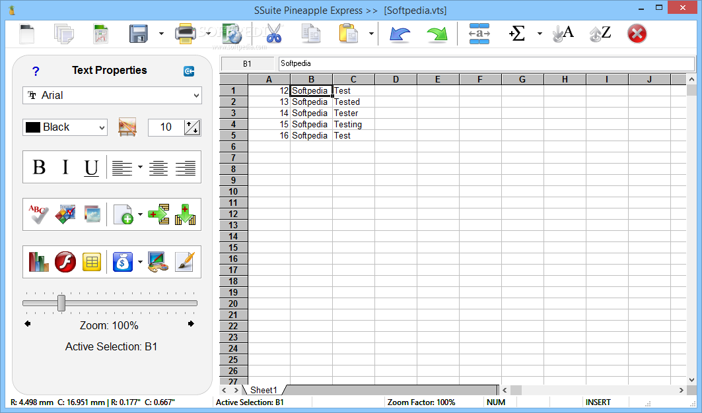Increase zoom with the right arrow

coord(191,323)
